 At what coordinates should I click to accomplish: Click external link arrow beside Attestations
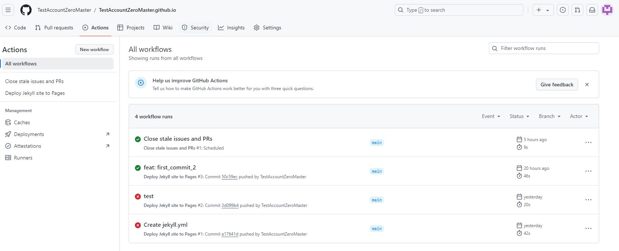[108, 146]
